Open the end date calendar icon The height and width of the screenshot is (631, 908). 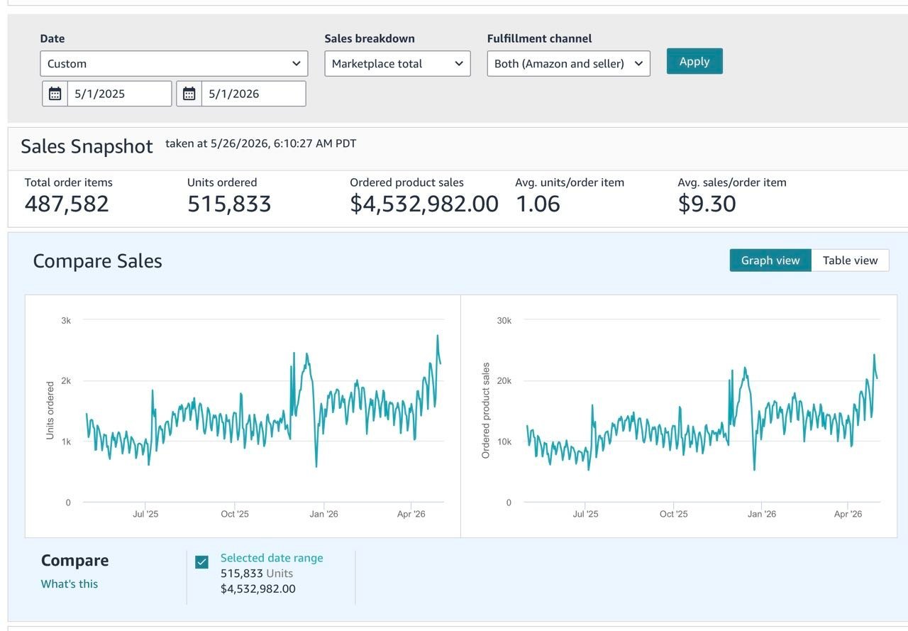click(x=189, y=94)
